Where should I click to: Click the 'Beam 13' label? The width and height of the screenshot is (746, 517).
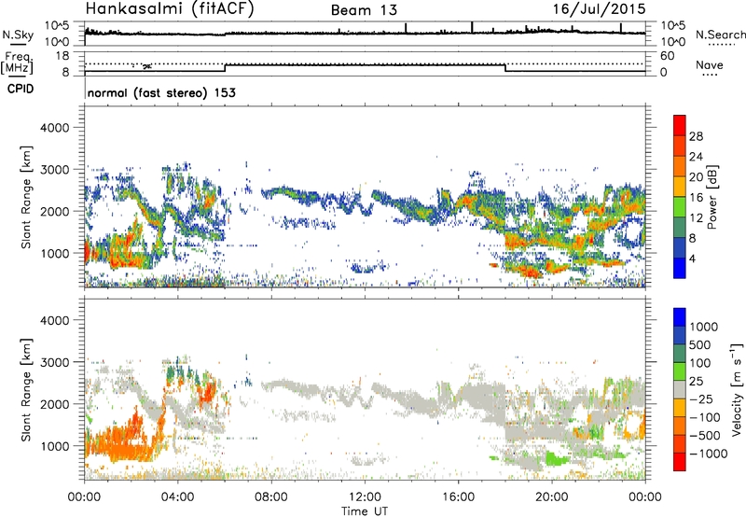pyautogui.click(x=364, y=10)
